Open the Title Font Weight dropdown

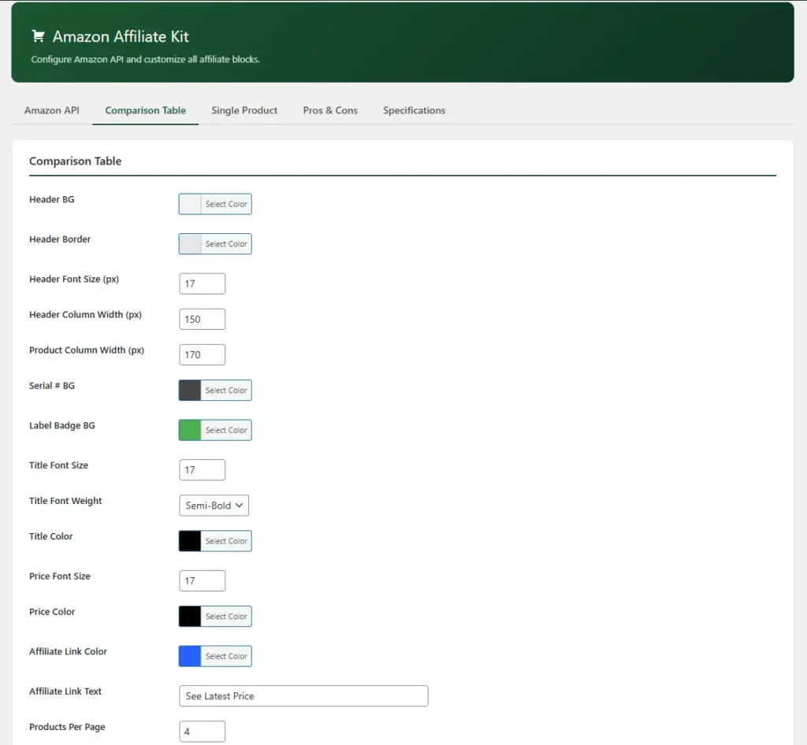(214, 505)
